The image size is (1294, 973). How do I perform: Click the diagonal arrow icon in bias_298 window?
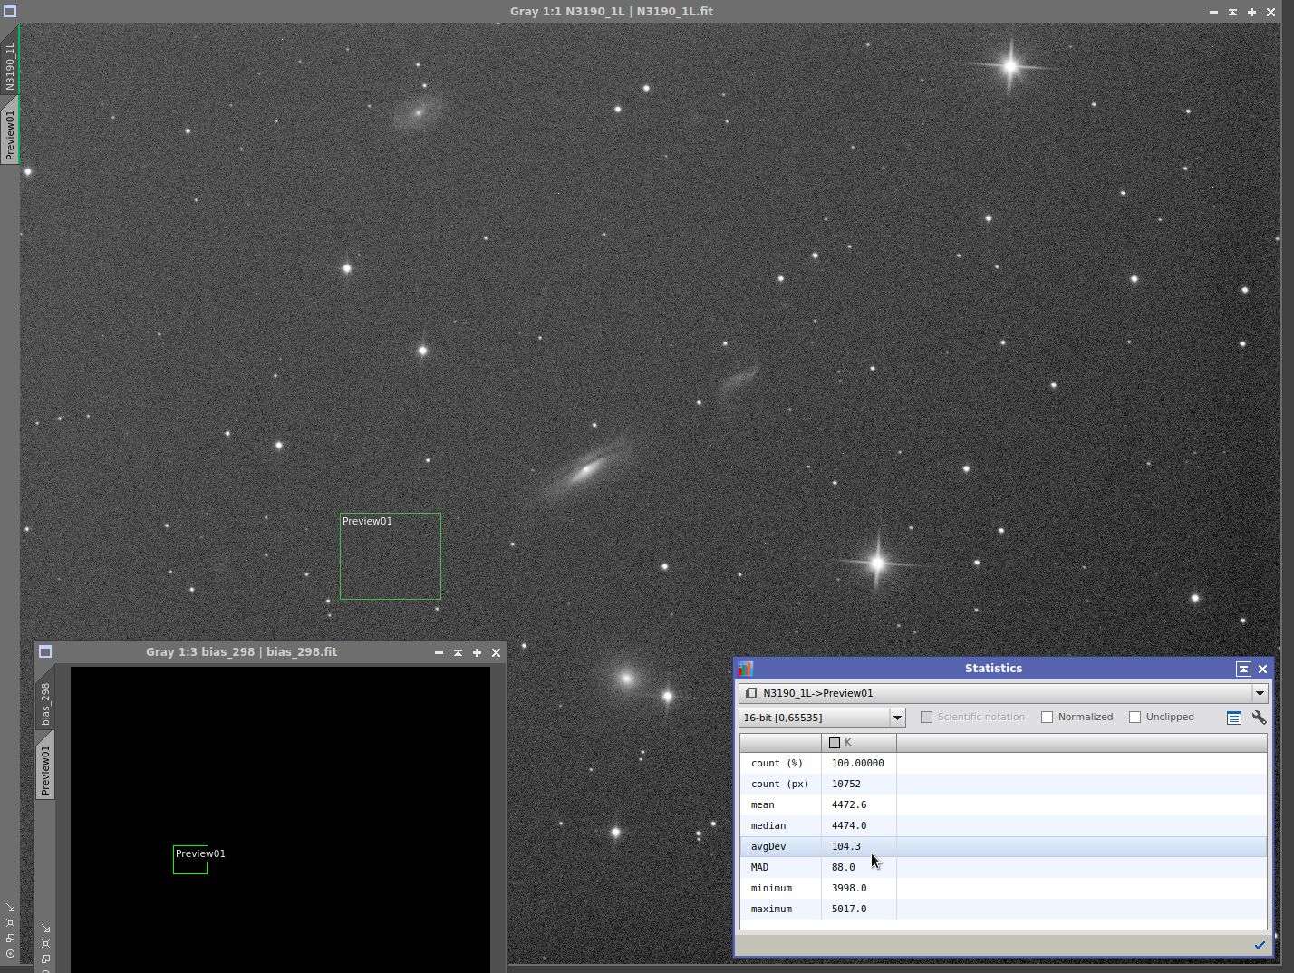point(45,929)
